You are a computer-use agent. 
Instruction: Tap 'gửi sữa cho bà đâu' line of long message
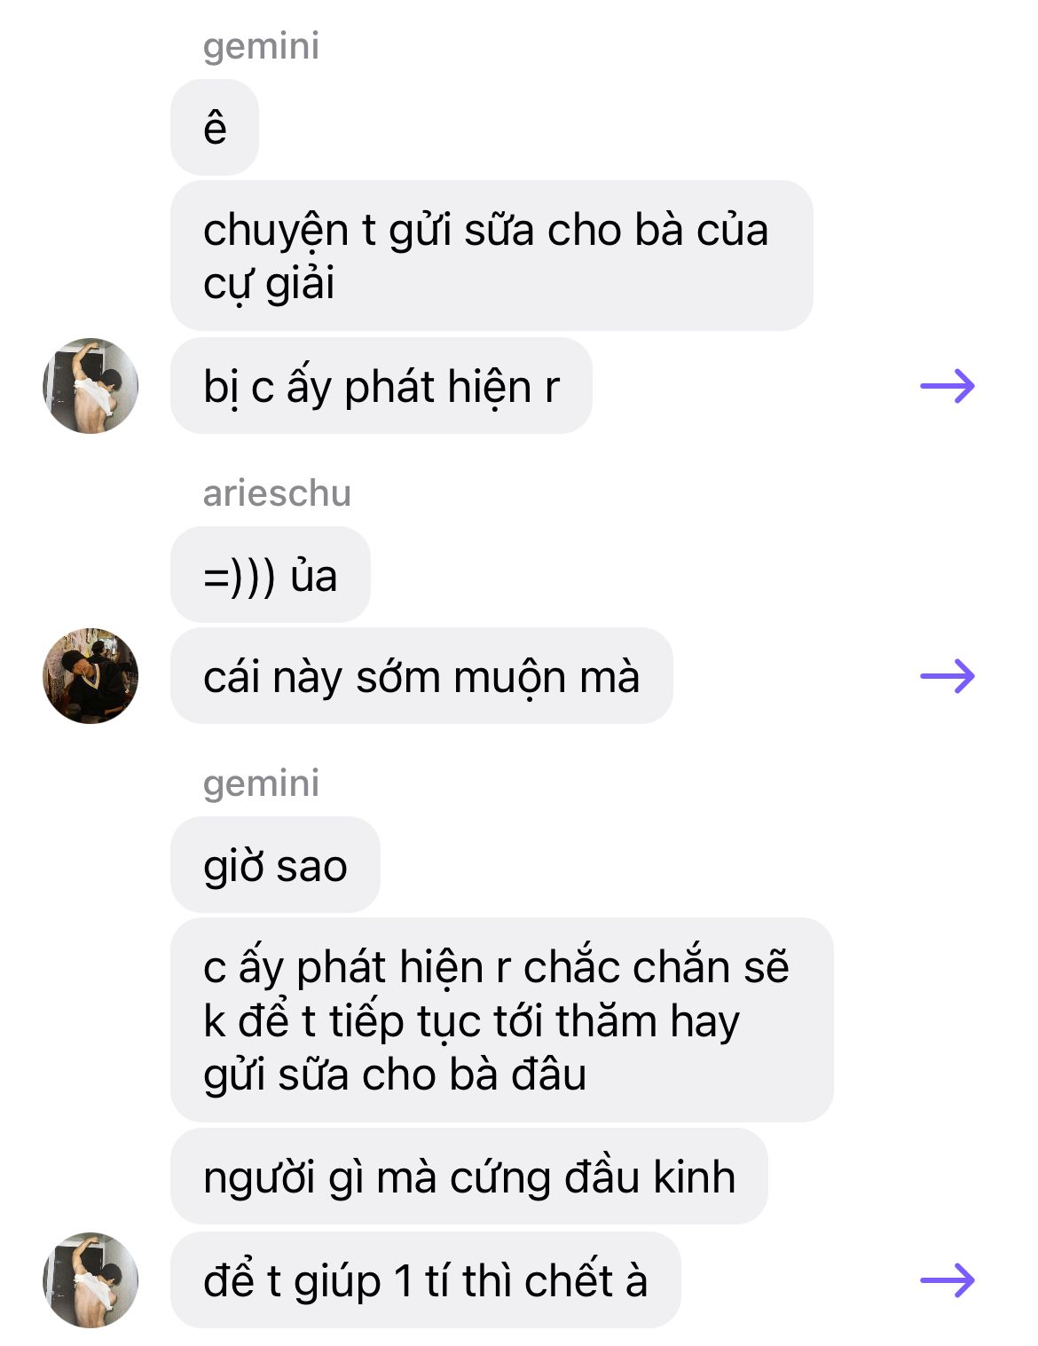(395, 1075)
